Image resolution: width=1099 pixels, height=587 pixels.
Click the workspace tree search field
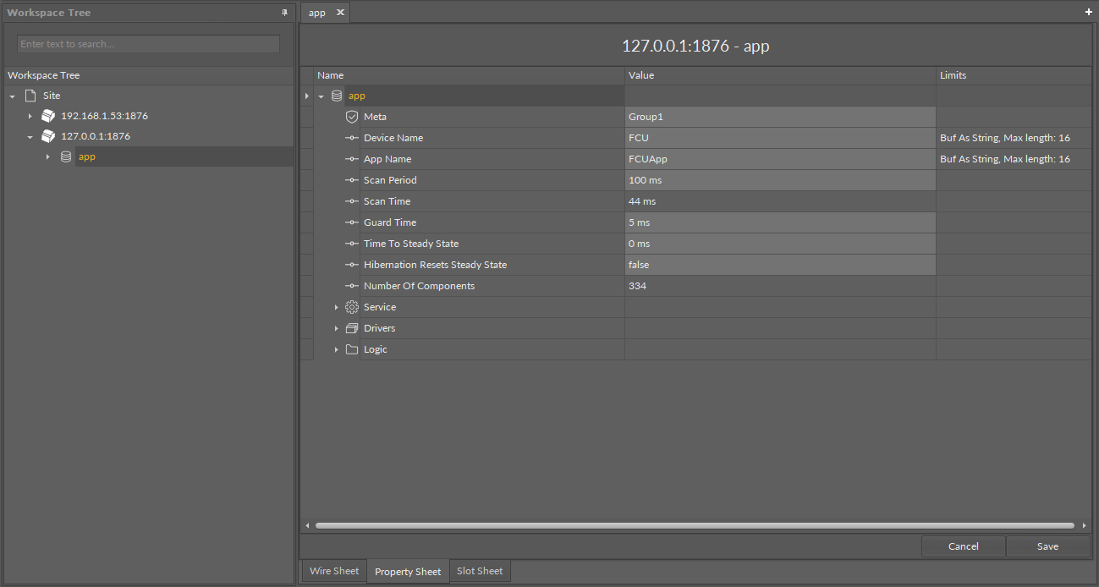click(x=148, y=44)
